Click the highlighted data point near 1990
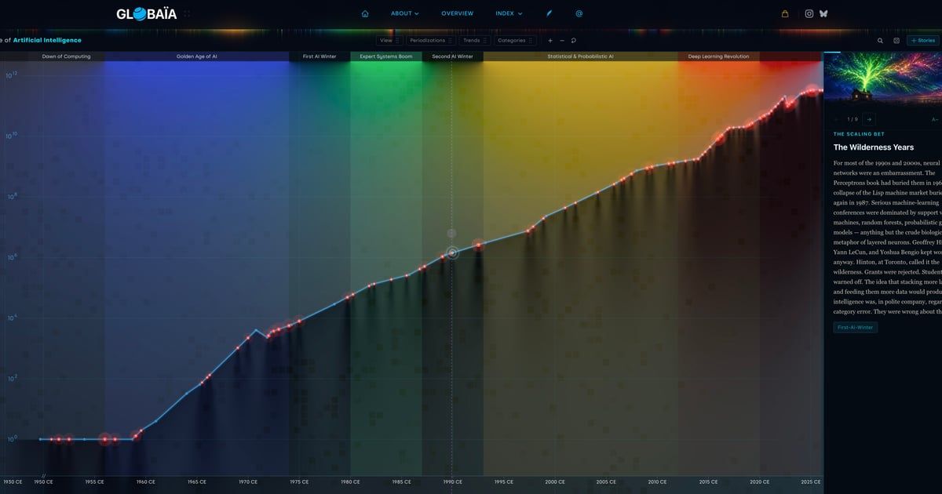This screenshot has width=942, height=494. tap(452, 252)
